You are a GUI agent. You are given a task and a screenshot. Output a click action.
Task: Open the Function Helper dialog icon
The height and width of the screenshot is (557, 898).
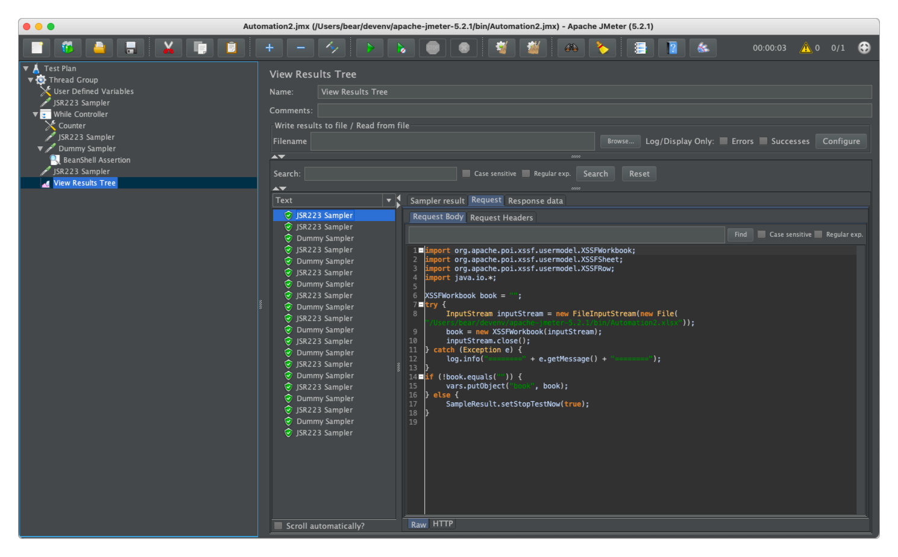click(x=641, y=48)
